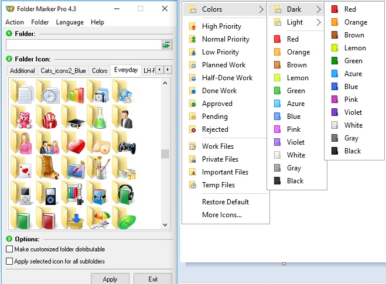Image resolution: width=386 pixels, height=284 pixels.
Task: Click the Folder path input field
Action: click(84, 45)
